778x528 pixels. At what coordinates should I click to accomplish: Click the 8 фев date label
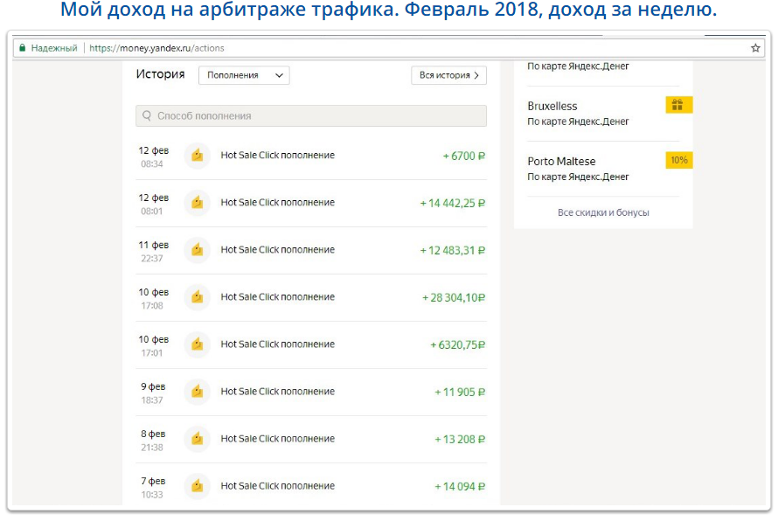click(x=153, y=434)
